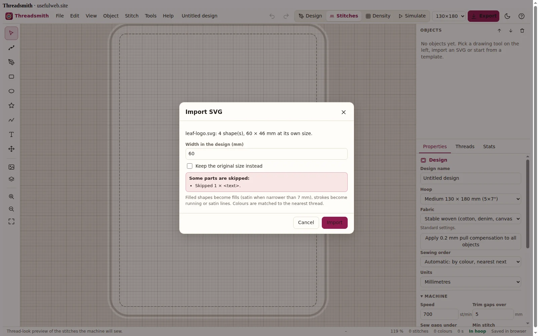Select the freehand curve tool
The image size is (538, 336).
click(x=11, y=120)
